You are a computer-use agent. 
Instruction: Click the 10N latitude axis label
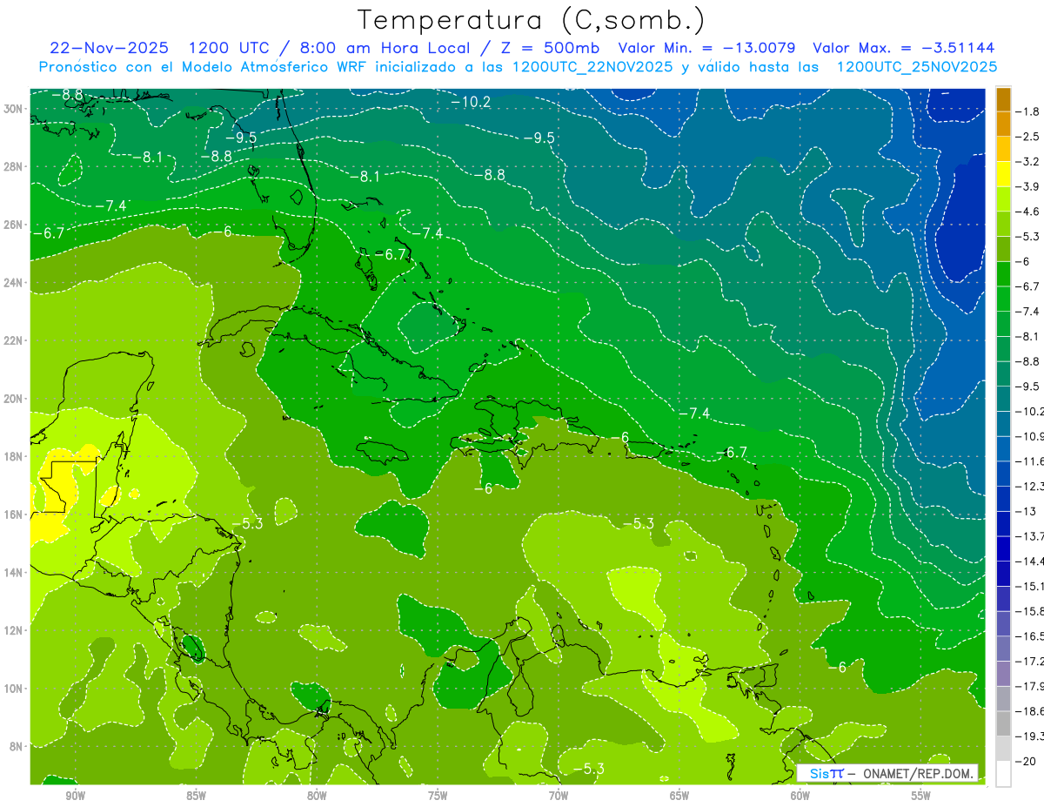coord(13,689)
